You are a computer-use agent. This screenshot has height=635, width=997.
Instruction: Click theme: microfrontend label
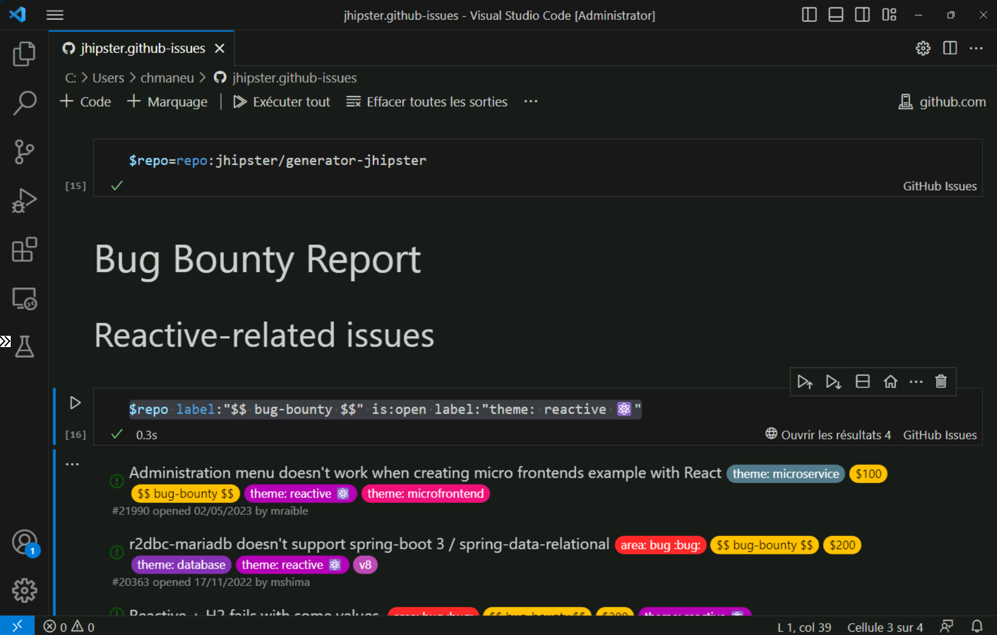(x=425, y=494)
